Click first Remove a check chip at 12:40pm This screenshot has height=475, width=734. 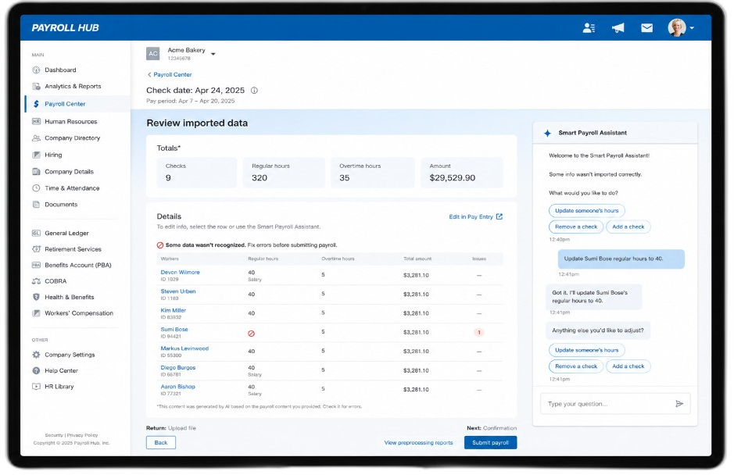(x=576, y=227)
